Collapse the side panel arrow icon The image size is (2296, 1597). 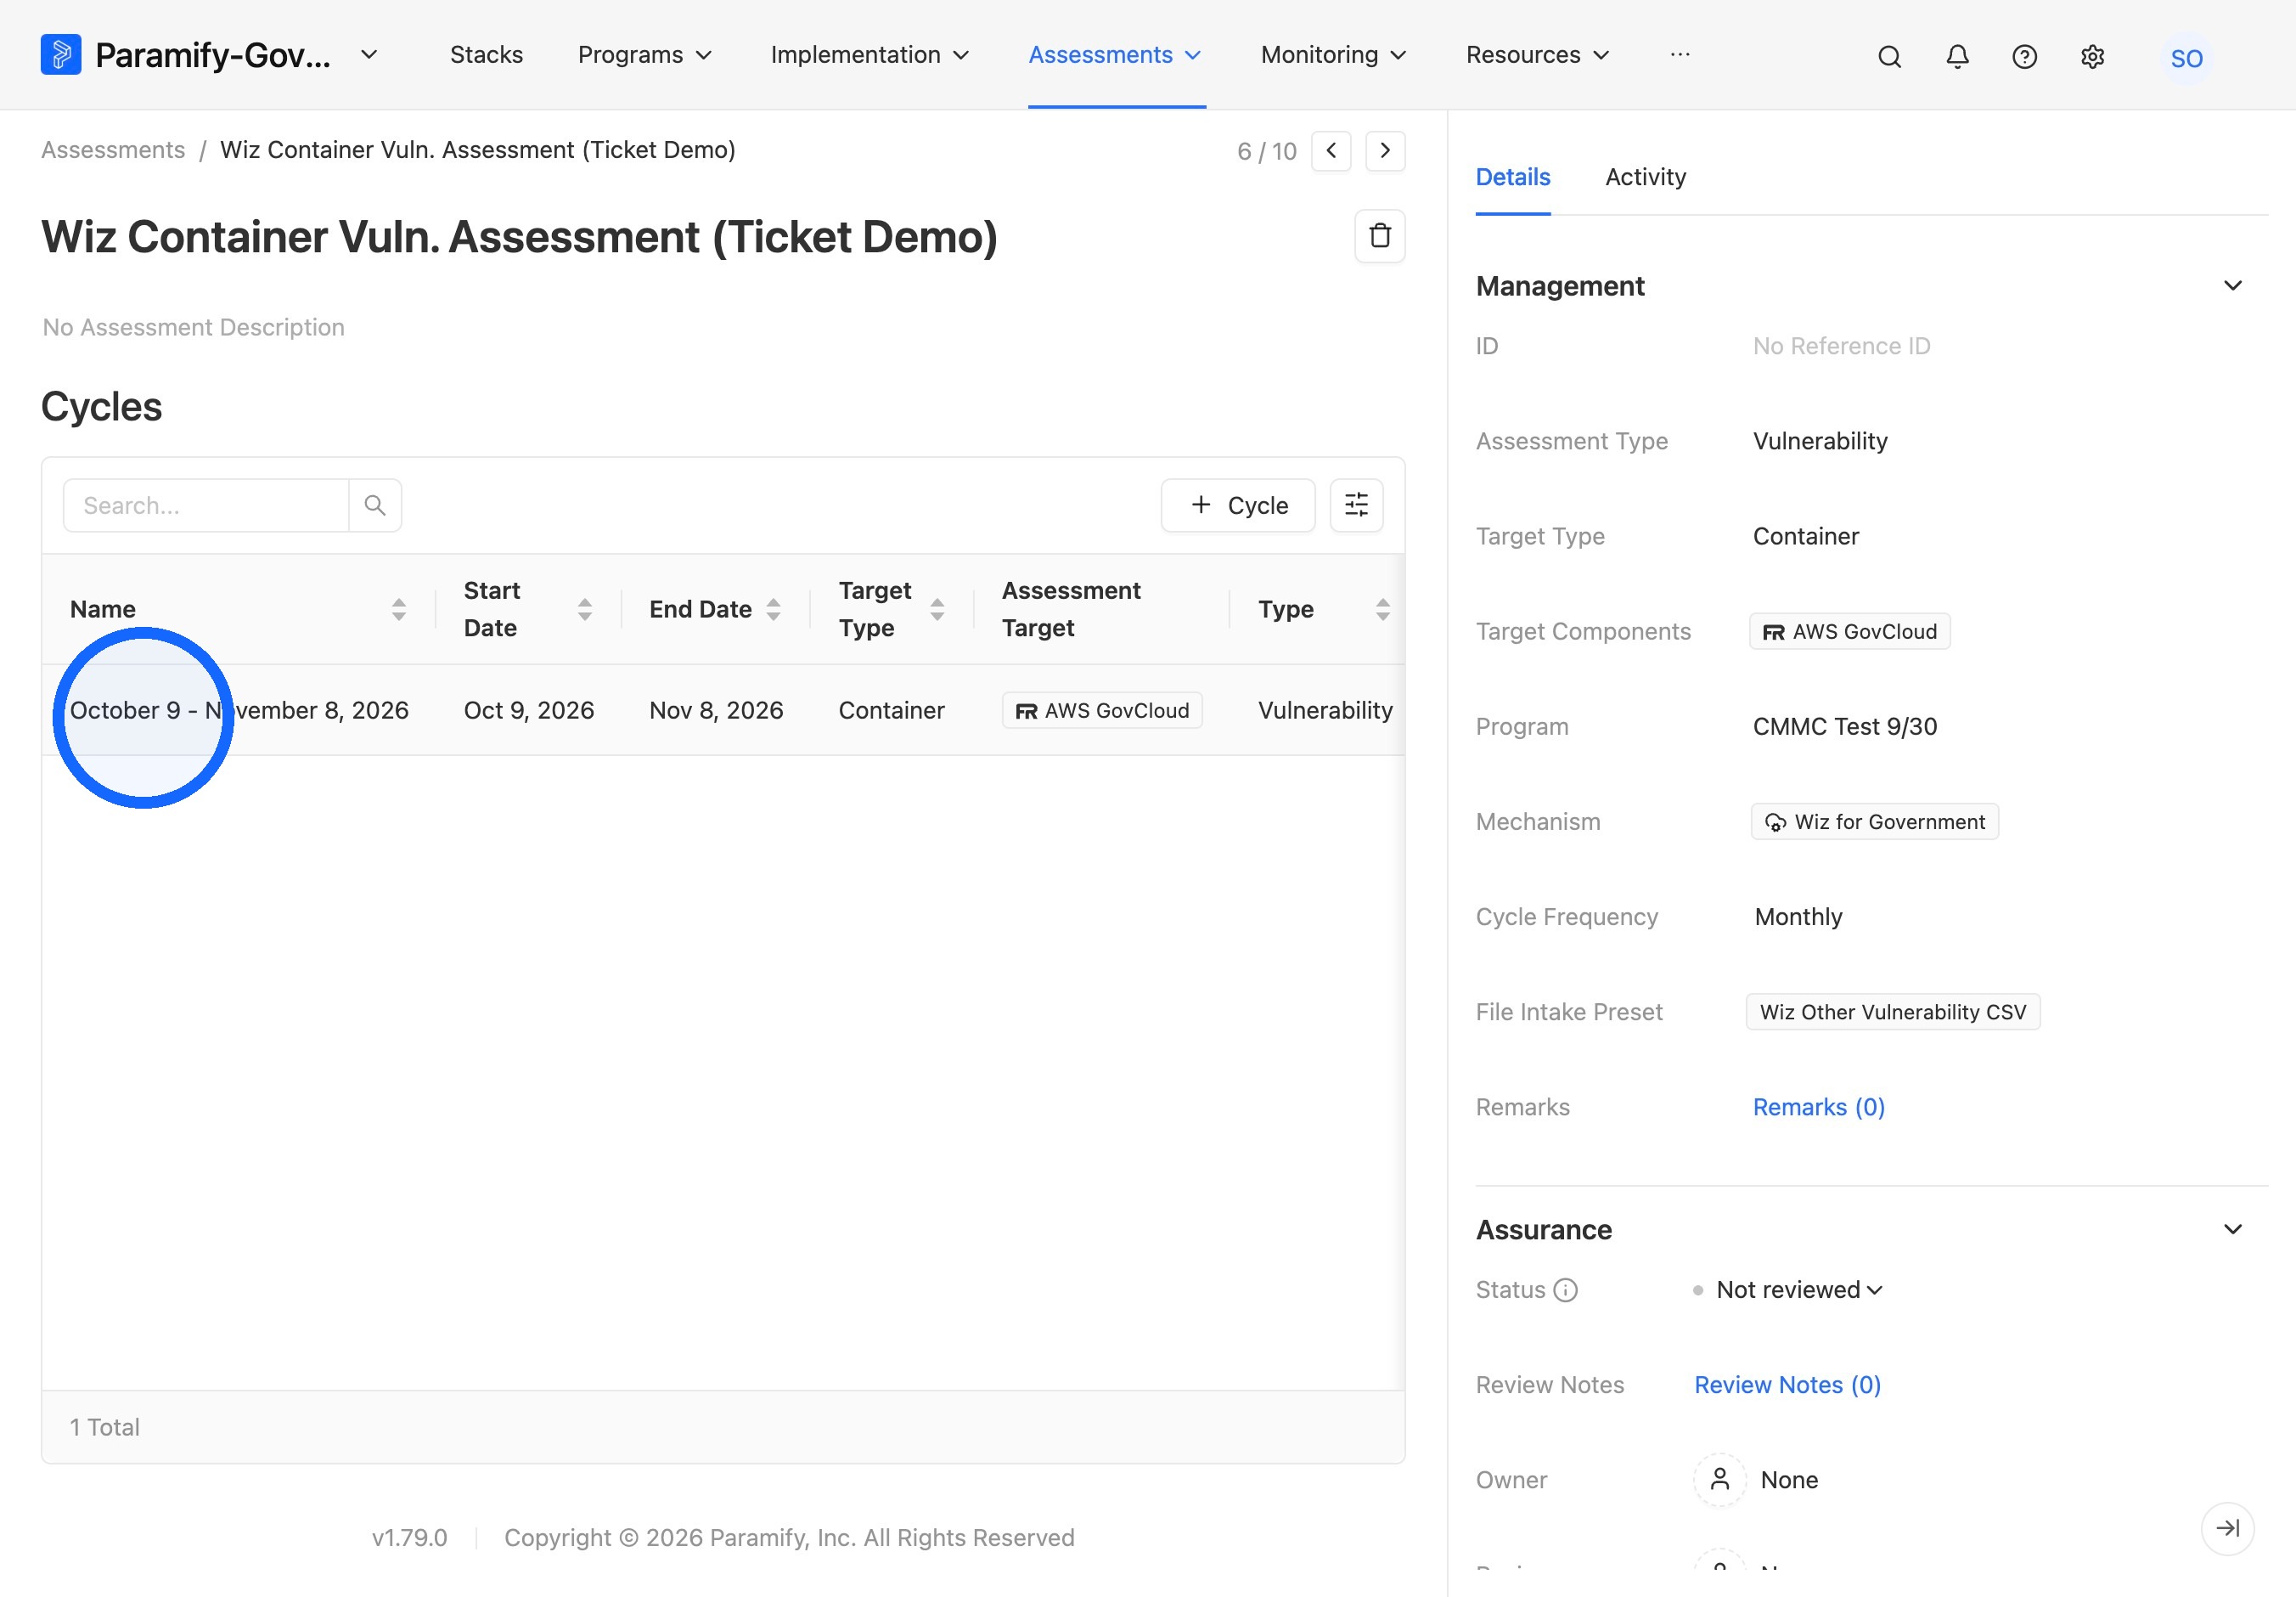[x=2227, y=1528]
